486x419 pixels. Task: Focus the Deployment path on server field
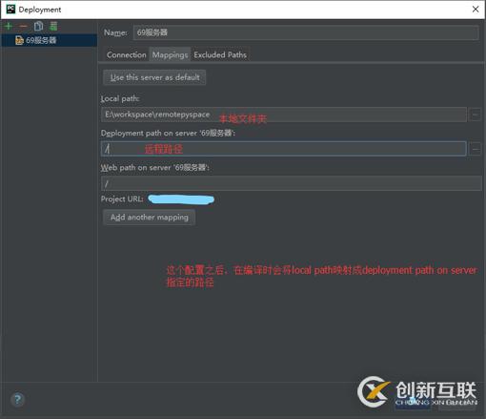284,149
